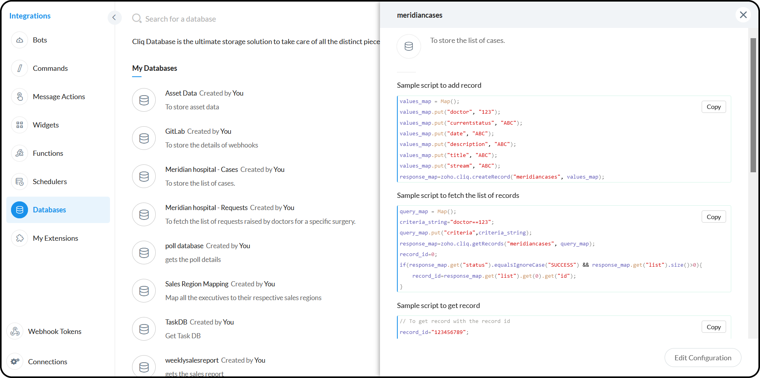Click the record_id="123456789" code line
760x378 pixels.
click(x=434, y=332)
